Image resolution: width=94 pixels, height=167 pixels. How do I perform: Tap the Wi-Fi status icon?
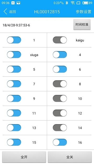click(x=73, y=3)
